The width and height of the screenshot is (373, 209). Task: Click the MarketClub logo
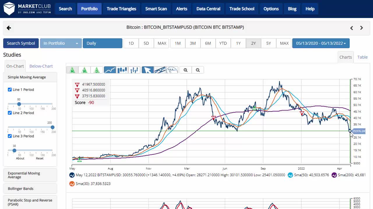tap(27, 9)
